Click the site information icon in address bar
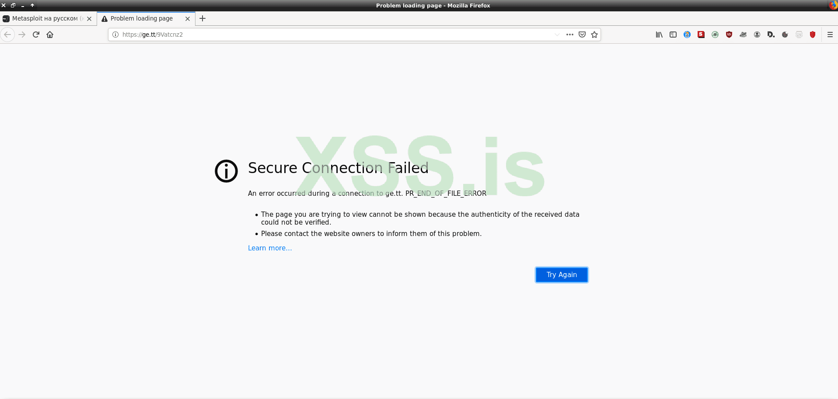 [x=115, y=35]
